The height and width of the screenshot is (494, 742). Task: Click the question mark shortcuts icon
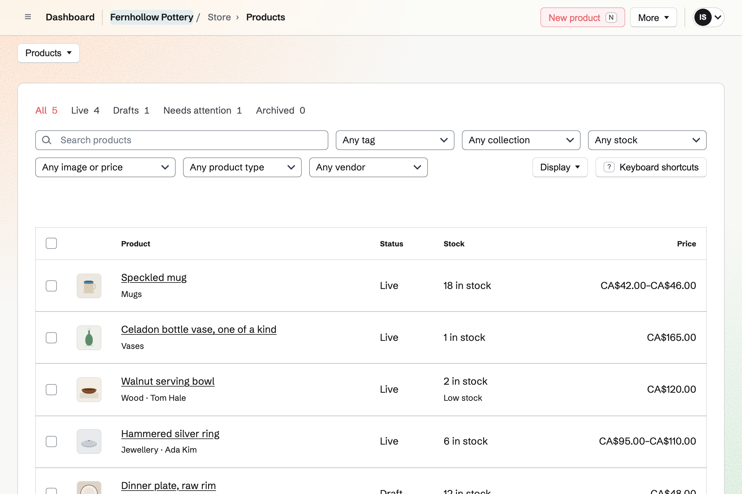(609, 167)
